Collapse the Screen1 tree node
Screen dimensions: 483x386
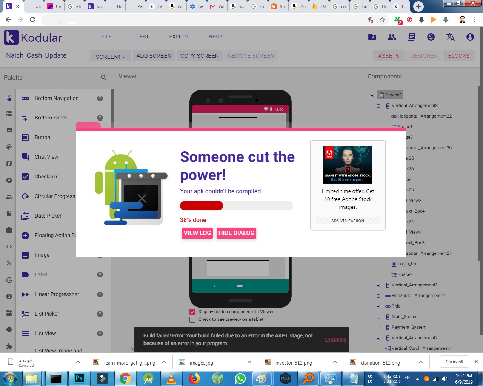[372, 95]
